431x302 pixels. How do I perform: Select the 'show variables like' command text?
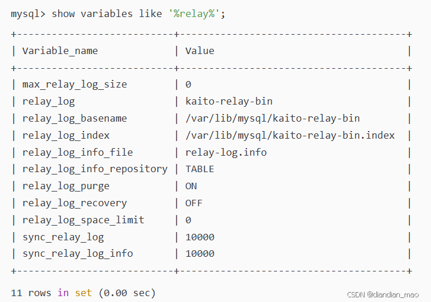click(107, 14)
